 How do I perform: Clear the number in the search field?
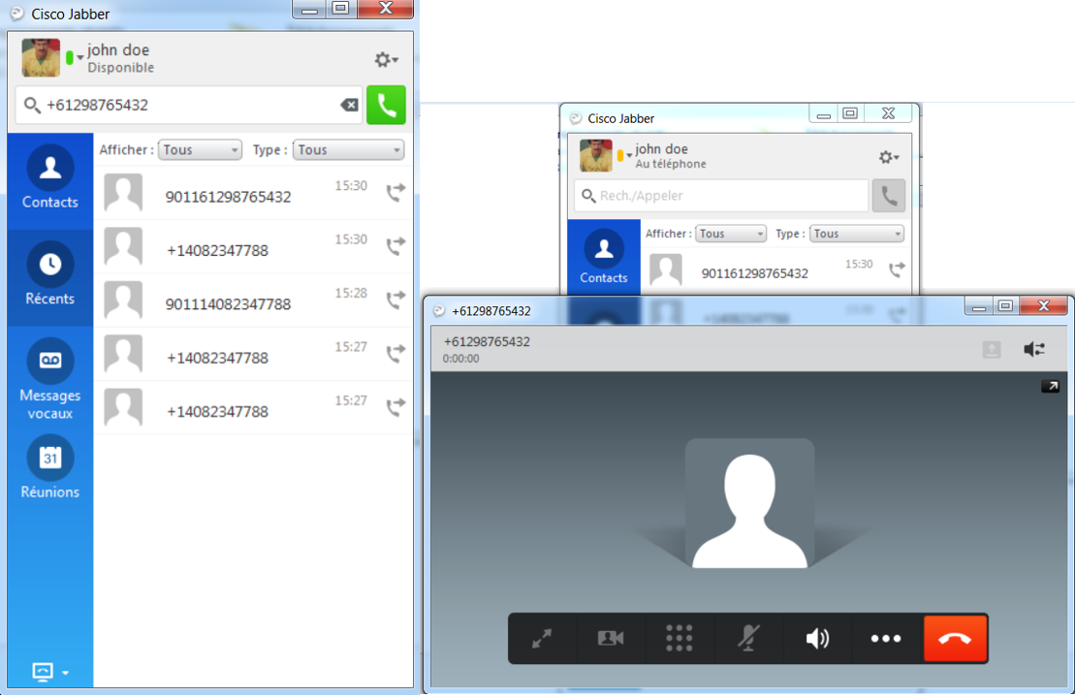click(x=349, y=105)
